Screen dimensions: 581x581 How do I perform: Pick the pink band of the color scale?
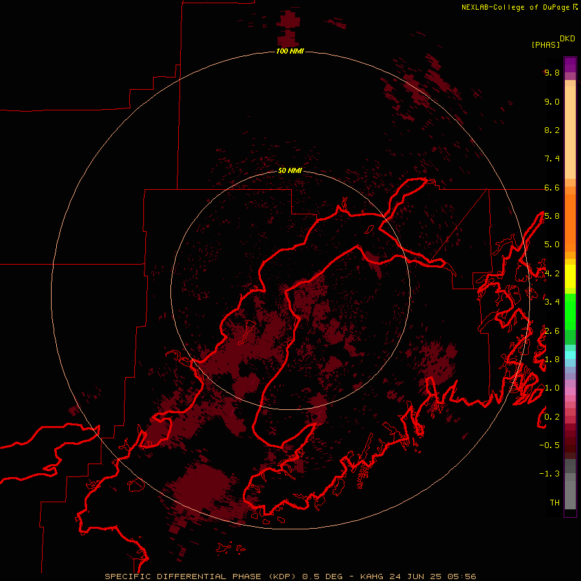570,391
